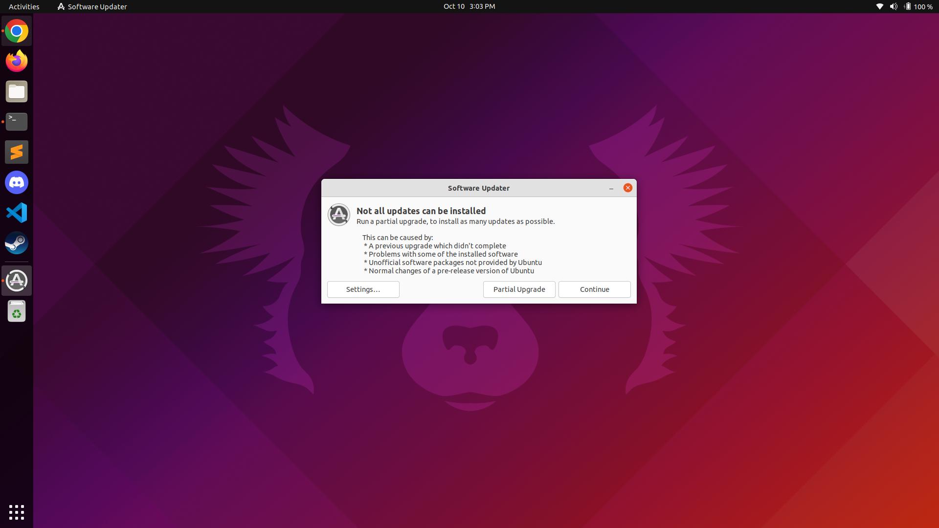Open Google Chrome from the dock
939x528 pixels.
(16, 30)
